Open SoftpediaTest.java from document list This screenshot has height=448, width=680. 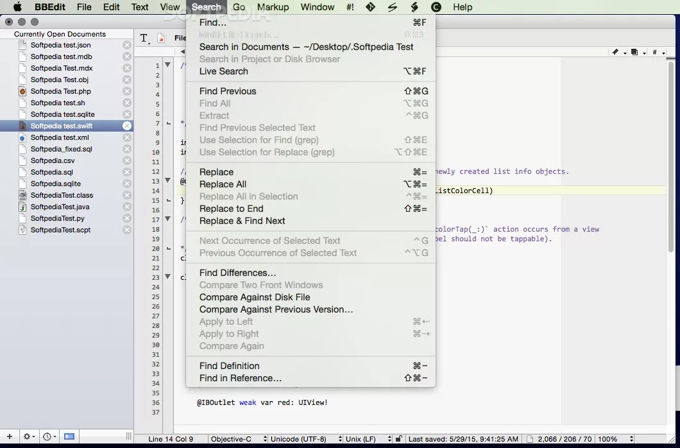coord(67,207)
